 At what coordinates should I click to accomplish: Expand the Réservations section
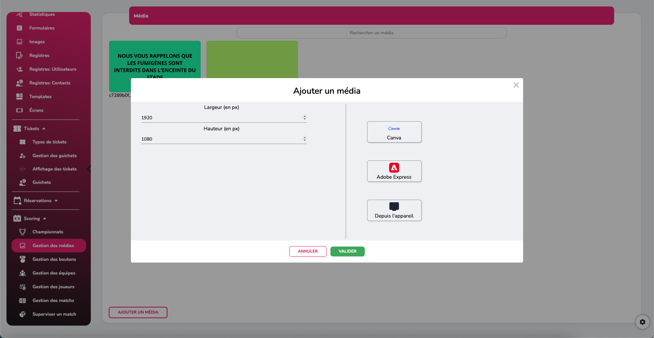tap(56, 201)
